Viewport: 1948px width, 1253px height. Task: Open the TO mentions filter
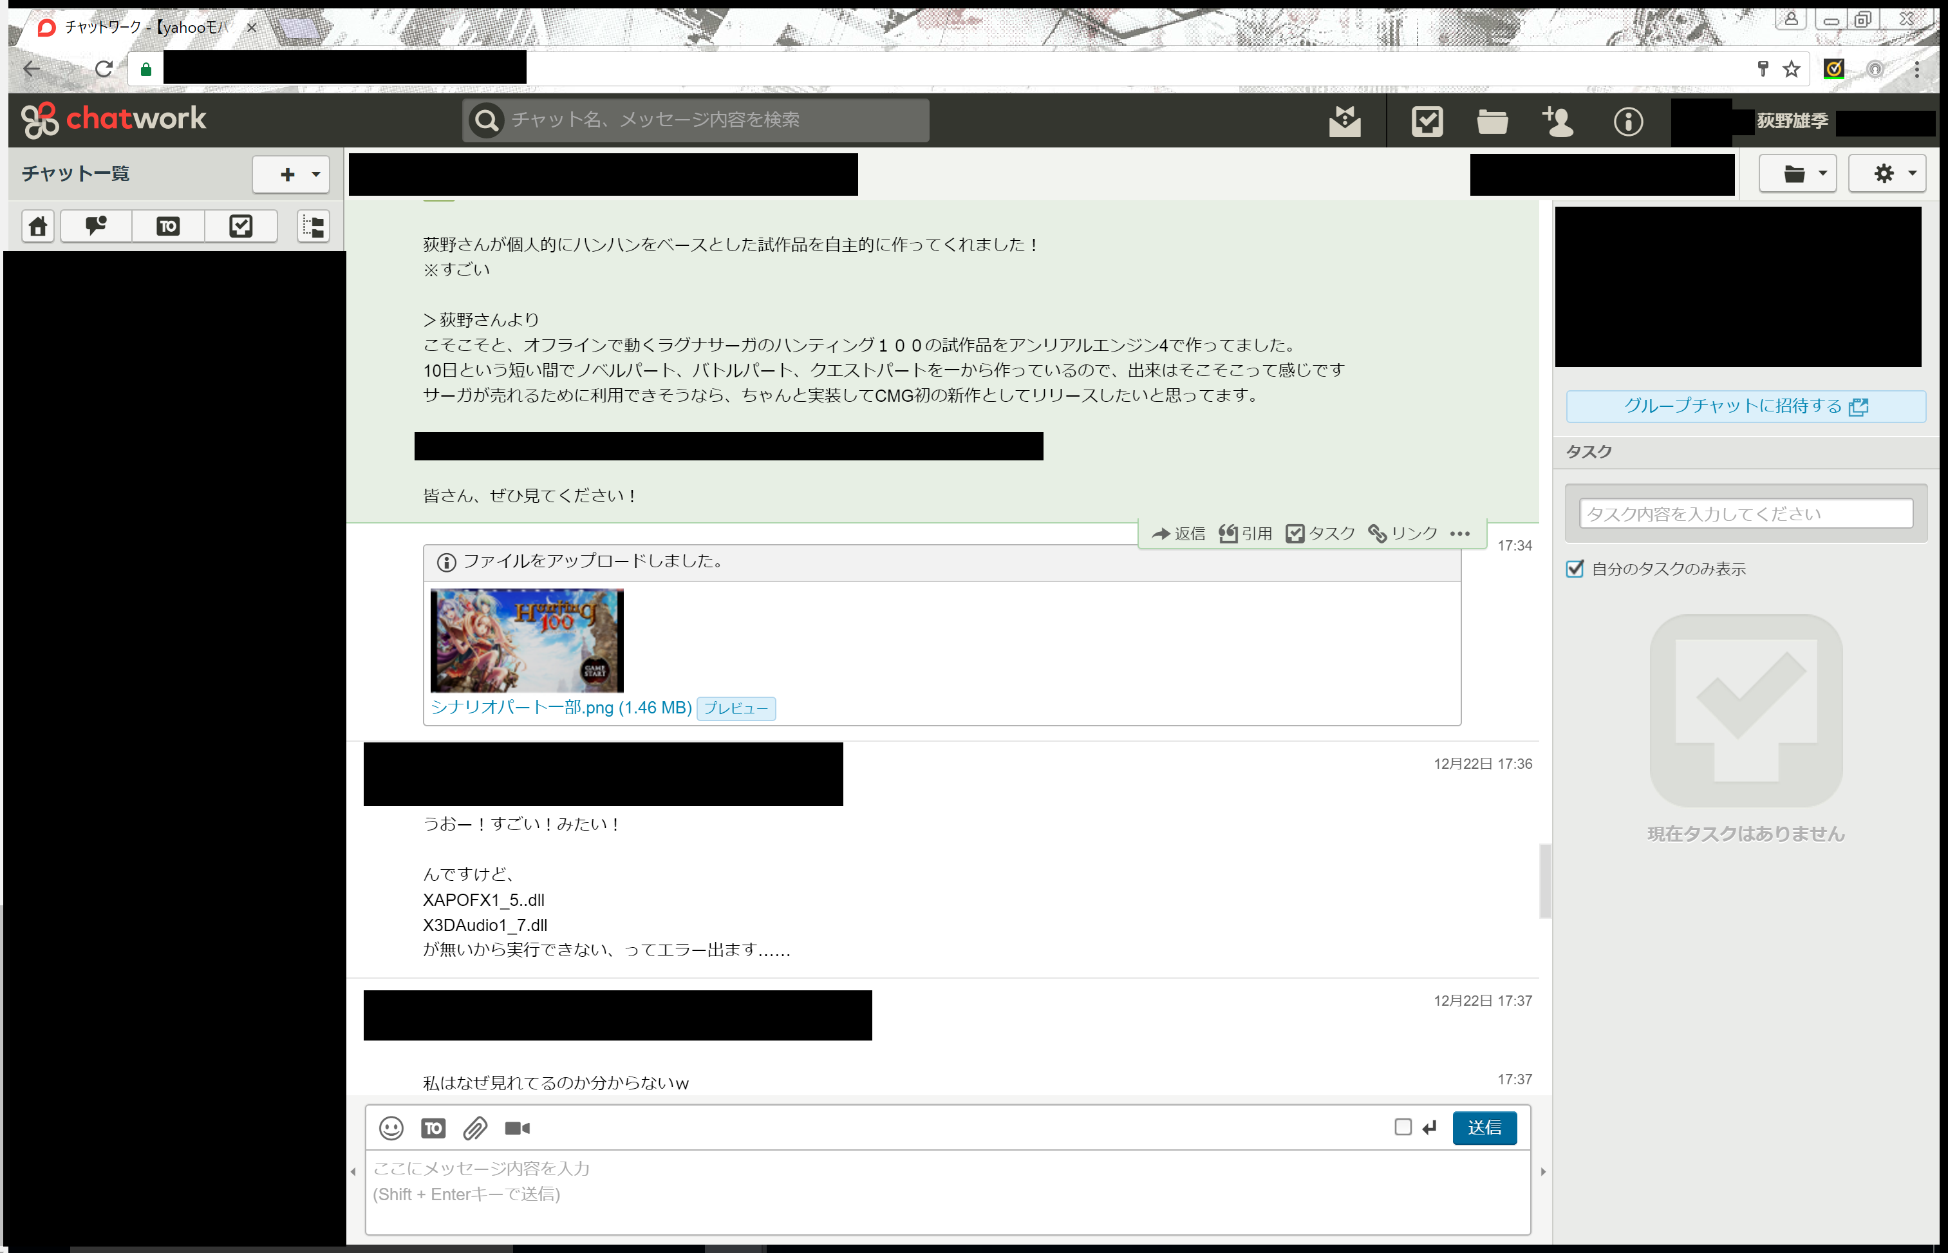coord(167,226)
